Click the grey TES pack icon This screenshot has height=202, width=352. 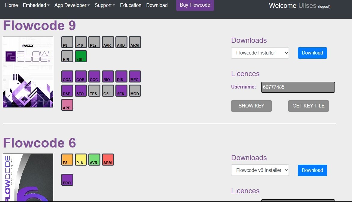click(94, 91)
